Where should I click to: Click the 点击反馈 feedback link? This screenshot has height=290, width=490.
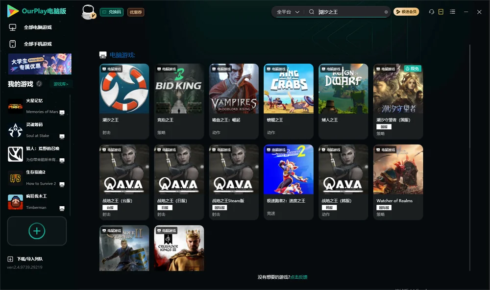pyautogui.click(x=299, y=277)
